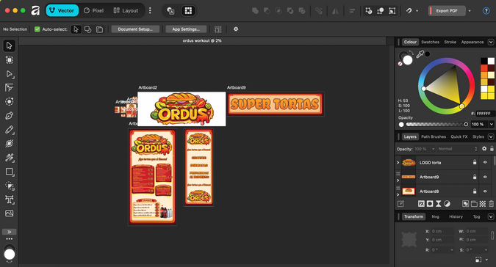Screen dimensions: 496x267
Task: Select the Pen tool in left toolbar
Action: tap(9, 115)
